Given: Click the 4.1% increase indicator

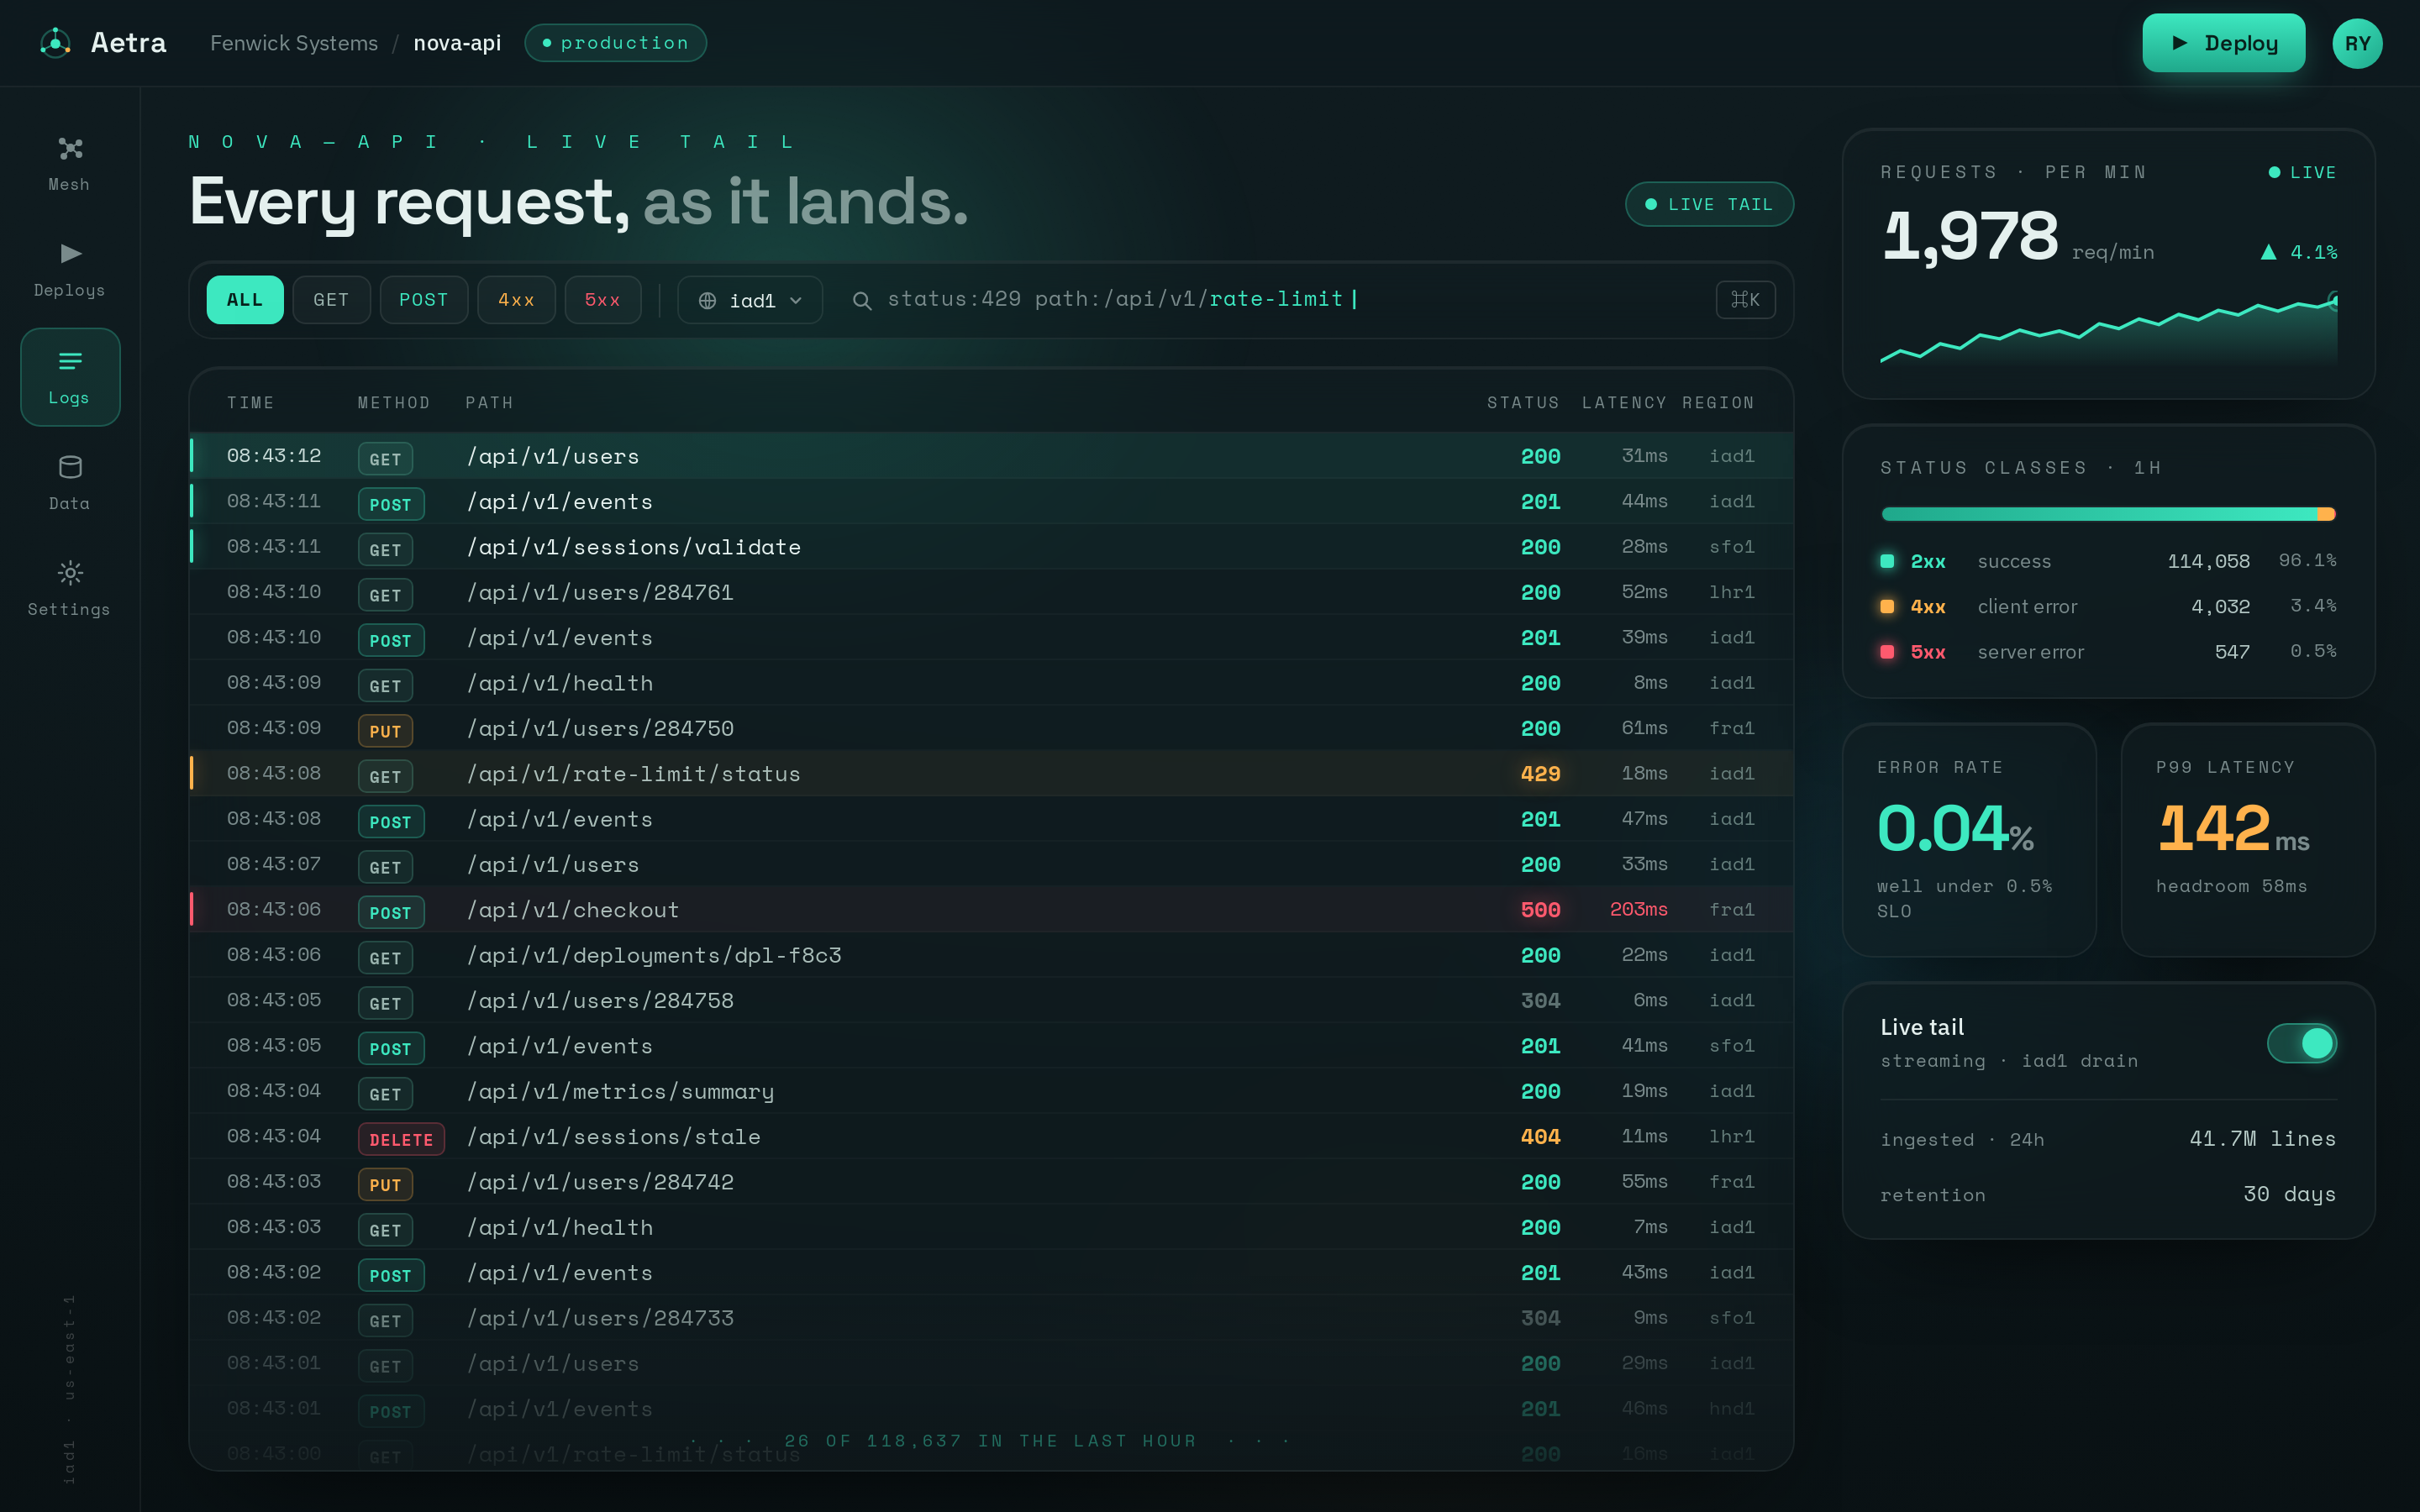Looking at the screenshot, I should click(x=2299, y=252).
